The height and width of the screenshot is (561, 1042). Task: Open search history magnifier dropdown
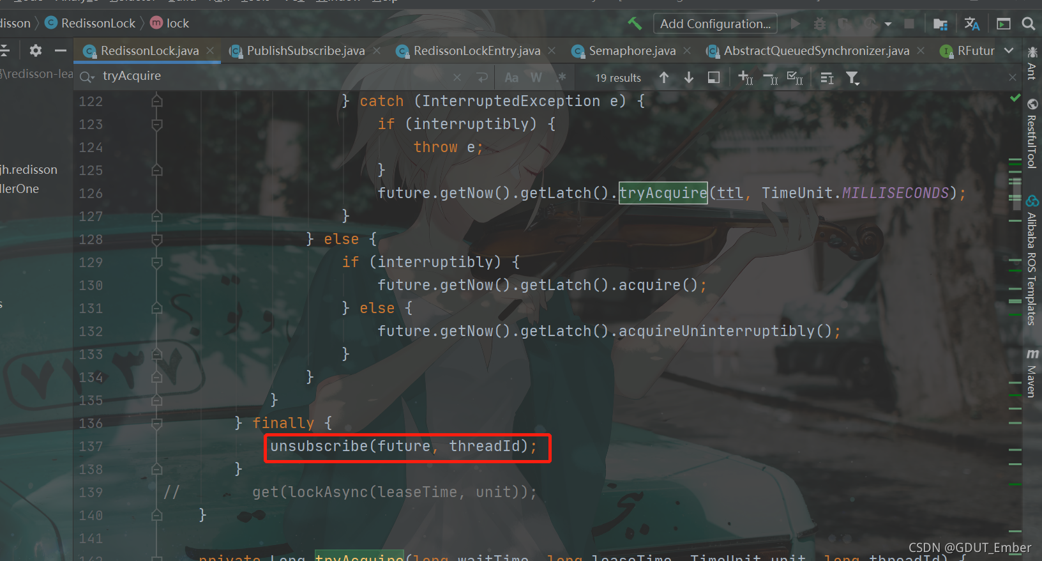click(88, 77)
